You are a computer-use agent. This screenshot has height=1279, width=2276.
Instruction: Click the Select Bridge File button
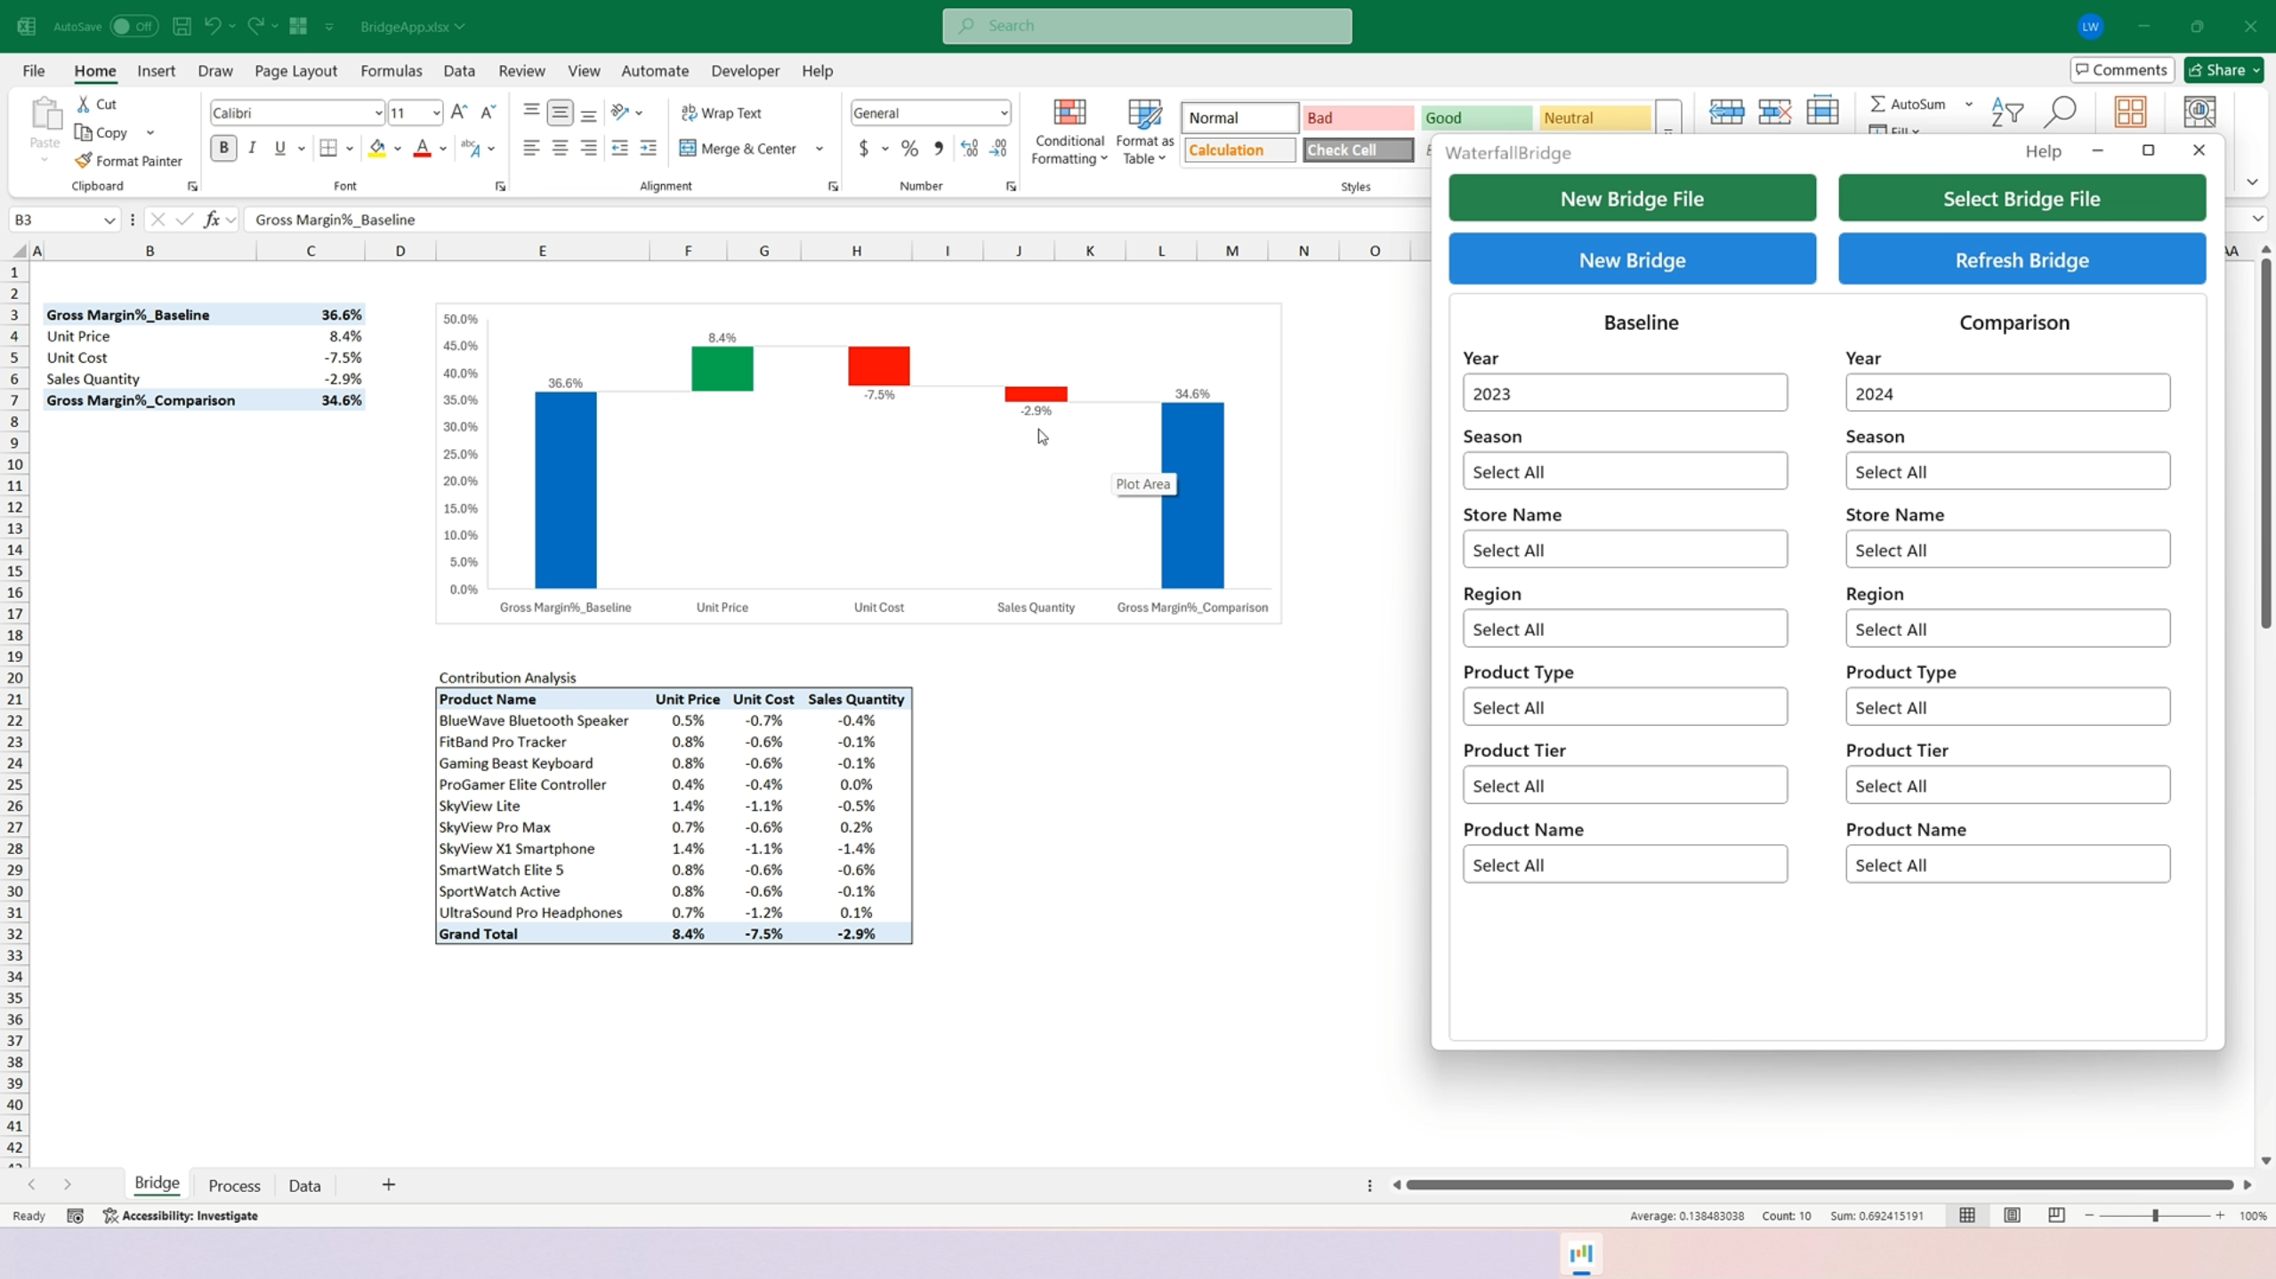(2022, 198)
